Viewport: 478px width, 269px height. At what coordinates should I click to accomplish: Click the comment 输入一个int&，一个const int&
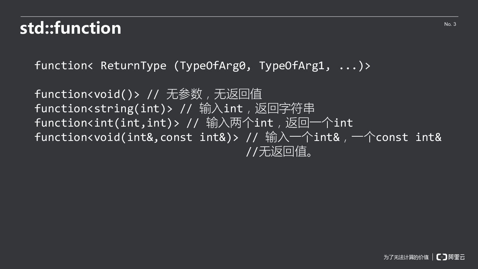point(353,137)
